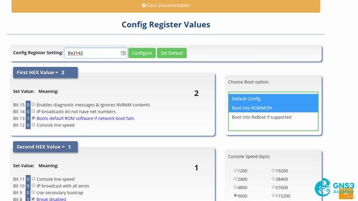Toggle Bit 9 Use secondary bootrap checkbox
This screenshot has width=358, height=201.
(x=34, y=192)
